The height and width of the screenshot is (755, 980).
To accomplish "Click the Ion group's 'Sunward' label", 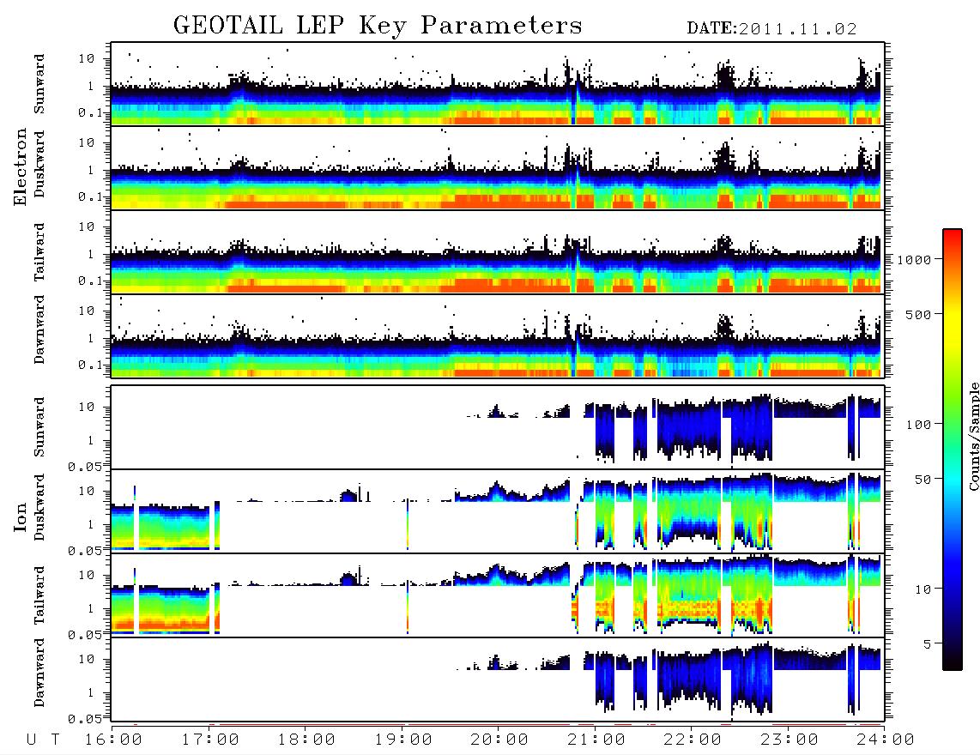I will pyautogui.click(x=39, y=427).
